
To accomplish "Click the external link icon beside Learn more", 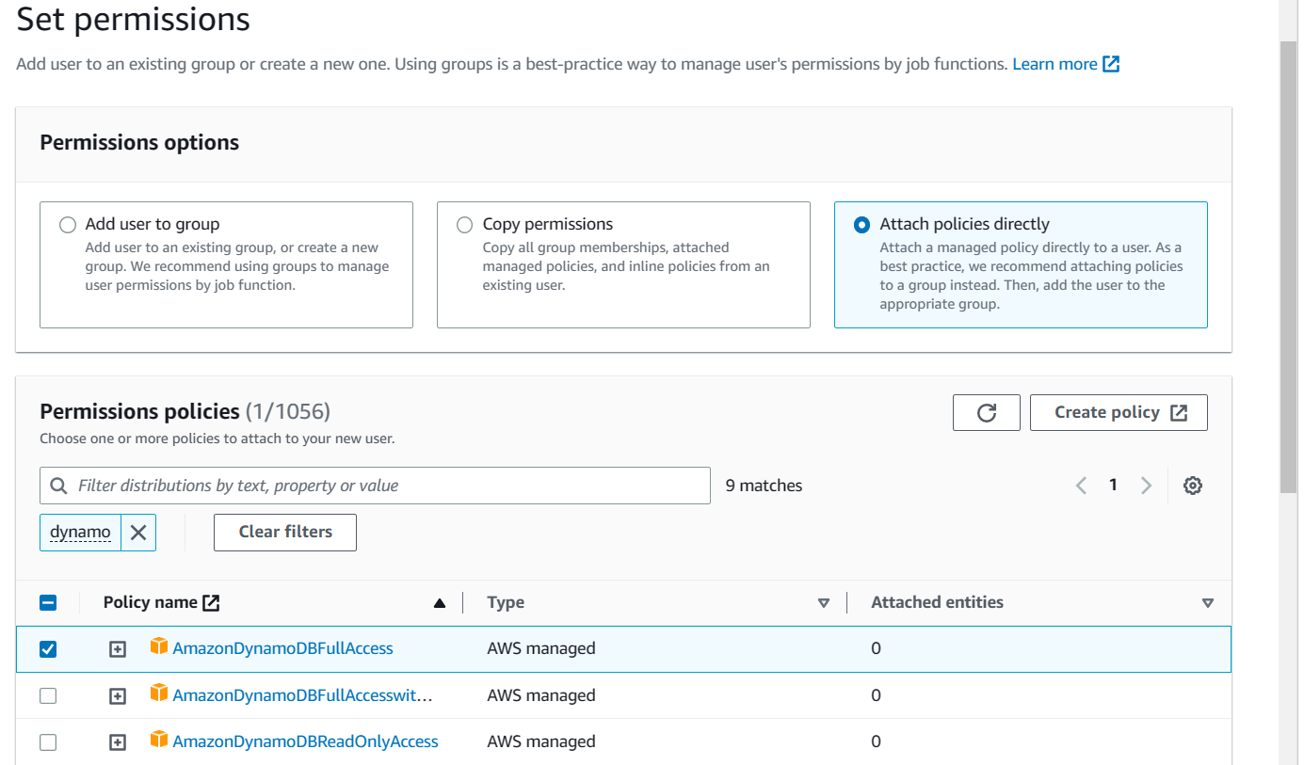I will tap(1111, 64).
